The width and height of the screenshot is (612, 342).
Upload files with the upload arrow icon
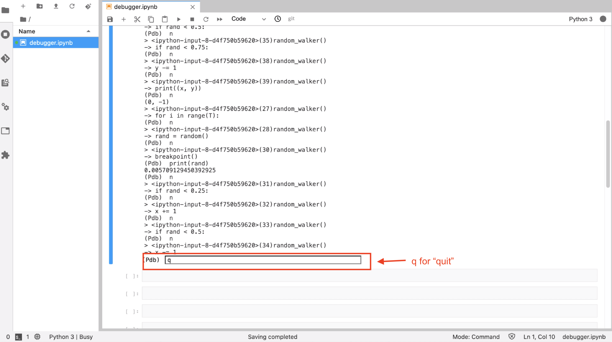[56, 6]
